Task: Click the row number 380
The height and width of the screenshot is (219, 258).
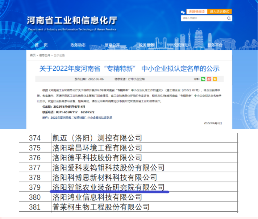Action: click(35, 197)
